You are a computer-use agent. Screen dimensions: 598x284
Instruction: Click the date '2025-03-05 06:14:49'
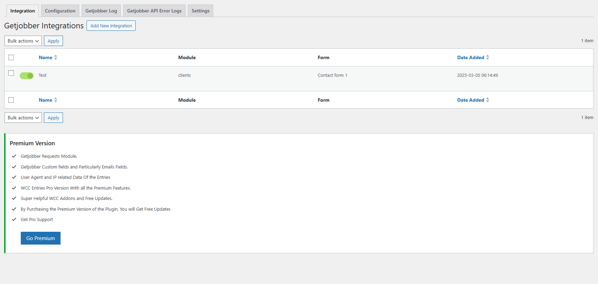[478, 75]
